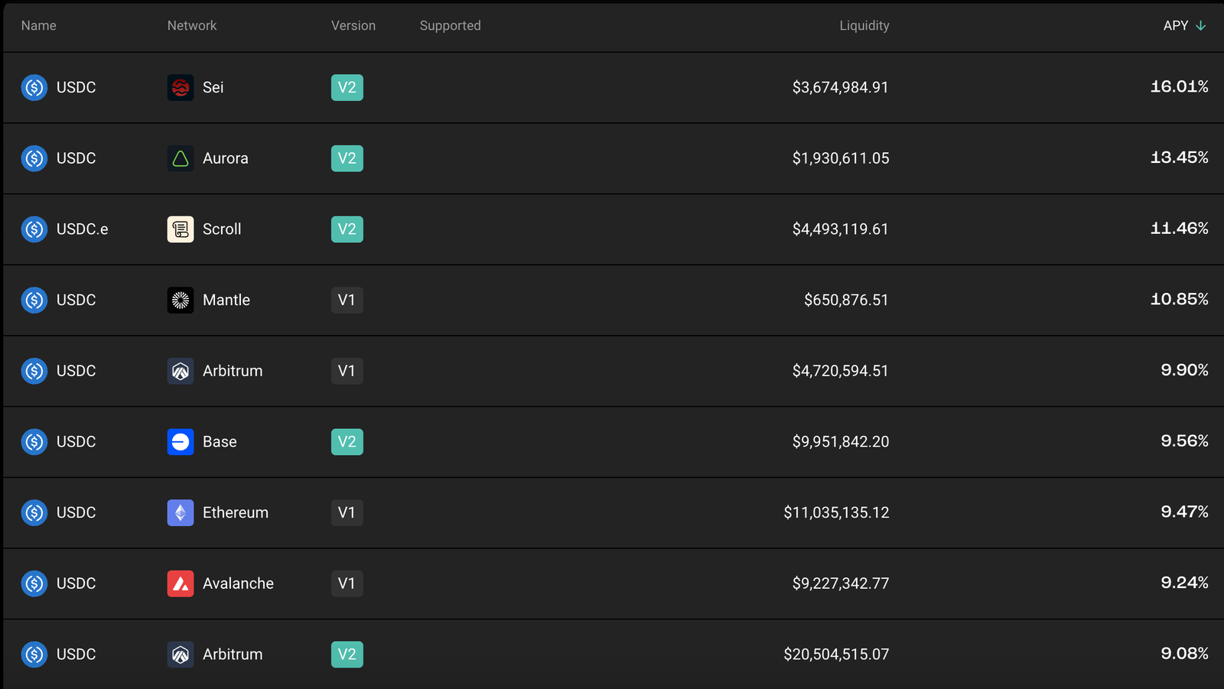This screenshot has width=1224, height=689.
Task: Click the USDC coin icon in Sei row
Action: click(34, 88)
